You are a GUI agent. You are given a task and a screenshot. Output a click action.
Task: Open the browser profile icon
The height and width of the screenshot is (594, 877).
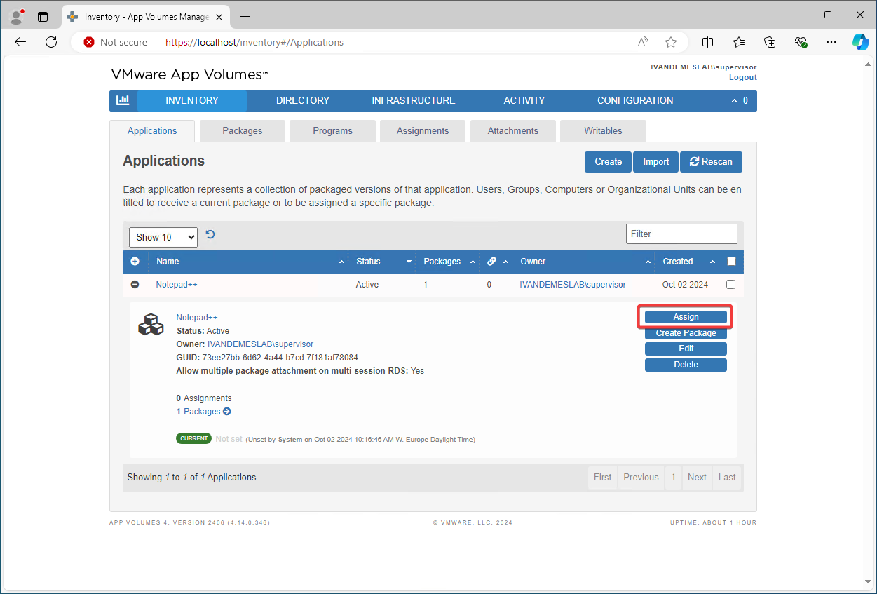(x=17, y=15)
